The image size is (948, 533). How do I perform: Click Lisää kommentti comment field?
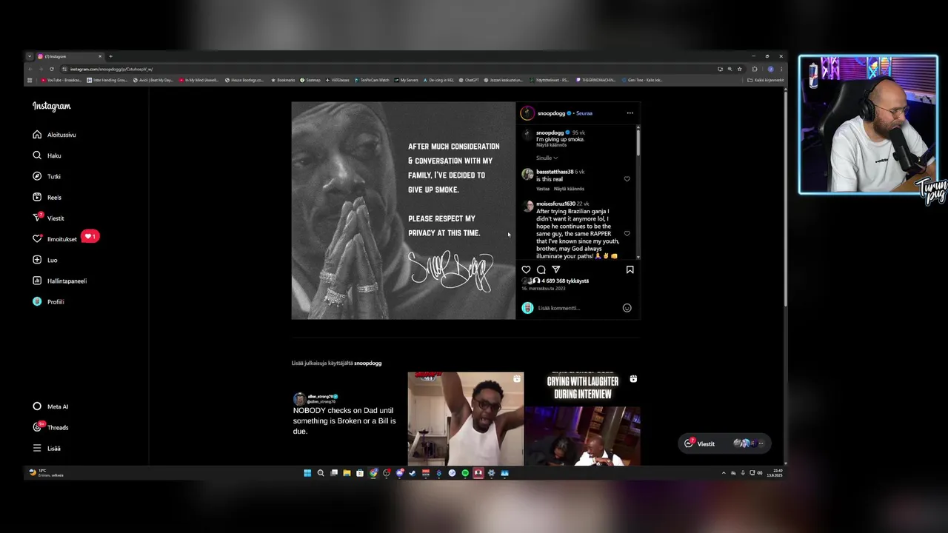point(578,308)
